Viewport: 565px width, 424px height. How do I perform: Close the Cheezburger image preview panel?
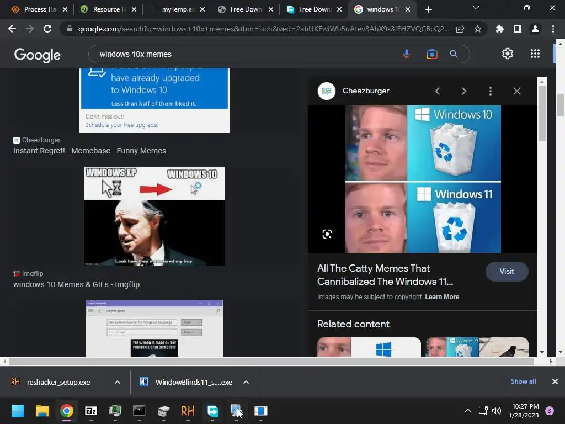516,91
